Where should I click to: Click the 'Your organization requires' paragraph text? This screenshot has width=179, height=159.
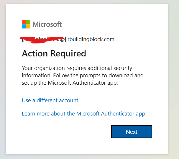(x=54, y=68)
